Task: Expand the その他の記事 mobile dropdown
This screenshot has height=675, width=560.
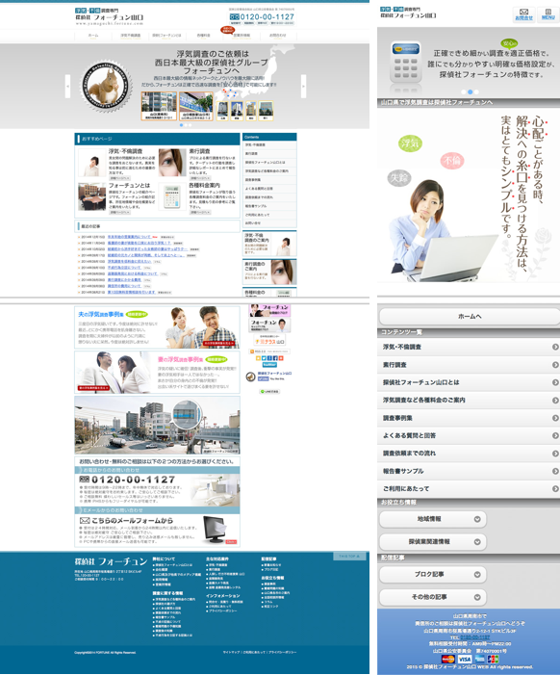Action: [433, 597]
